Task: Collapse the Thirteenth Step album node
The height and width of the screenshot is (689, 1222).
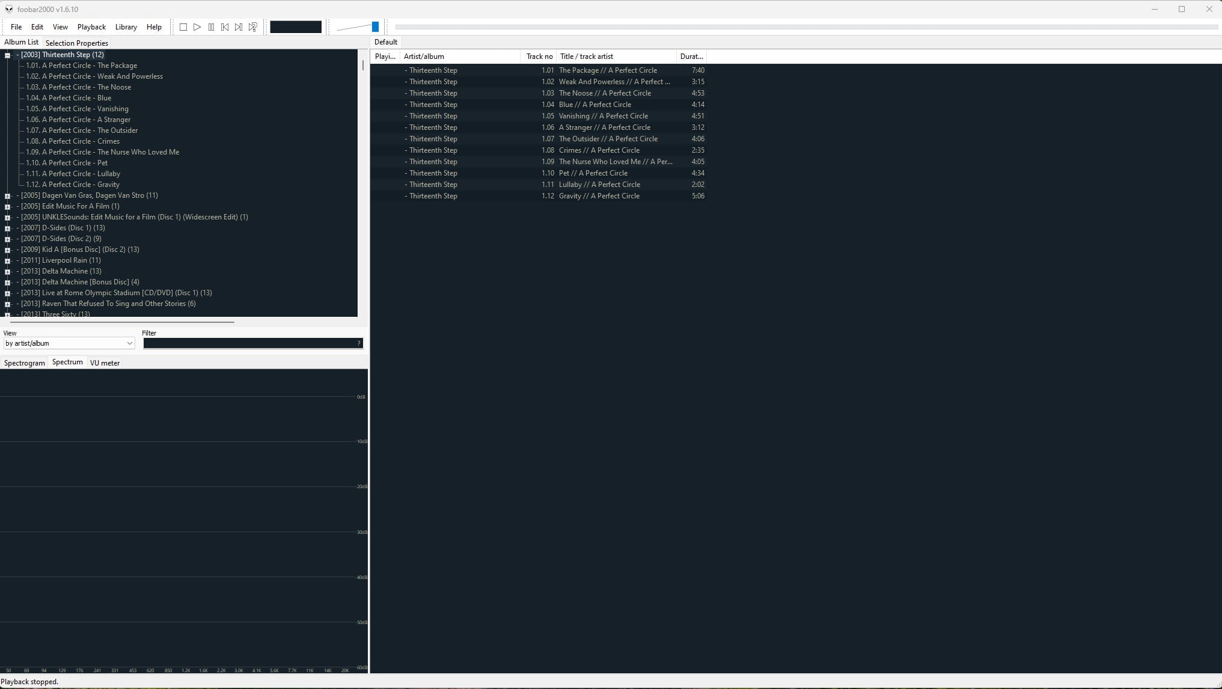Action: [8, 55]
